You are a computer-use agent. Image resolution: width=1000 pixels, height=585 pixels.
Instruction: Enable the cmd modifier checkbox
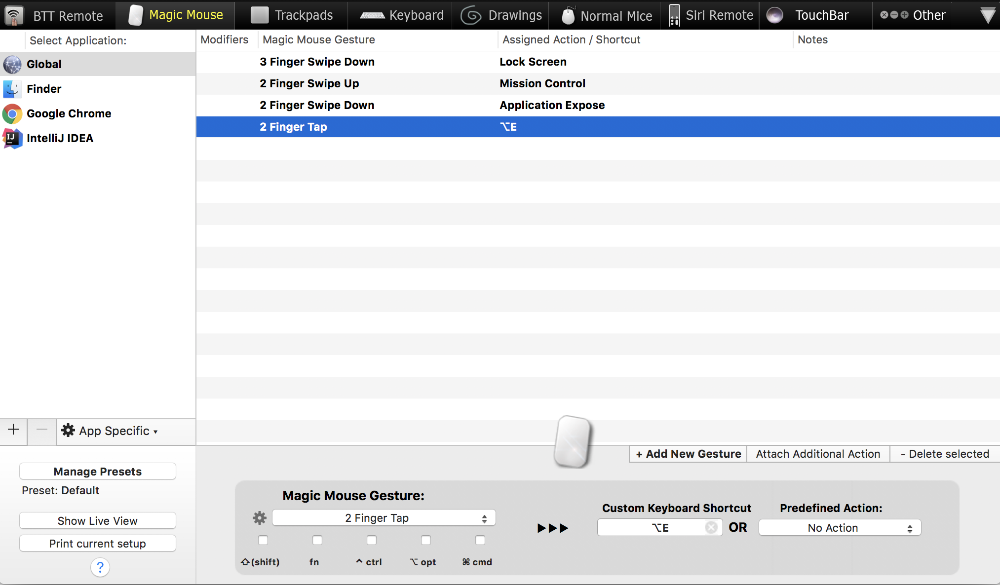pos(480,541)
